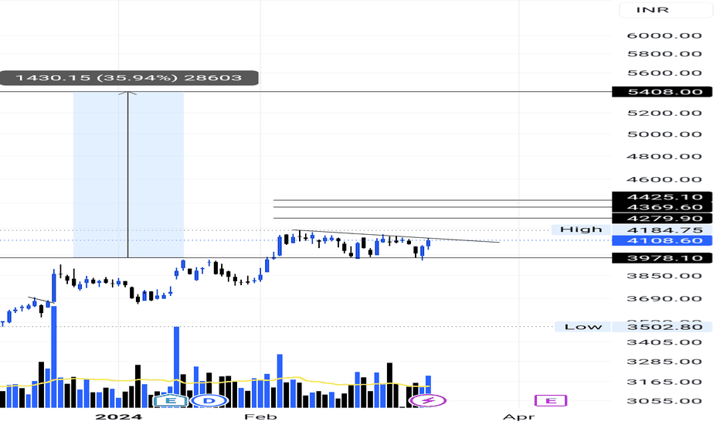Click the 4600.00 price scale value
The height and width of the screenshot is (425, 720).
click(664, 179)
